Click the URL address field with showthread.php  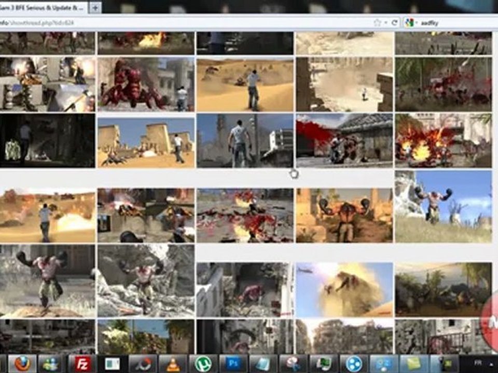click(184, 23)
